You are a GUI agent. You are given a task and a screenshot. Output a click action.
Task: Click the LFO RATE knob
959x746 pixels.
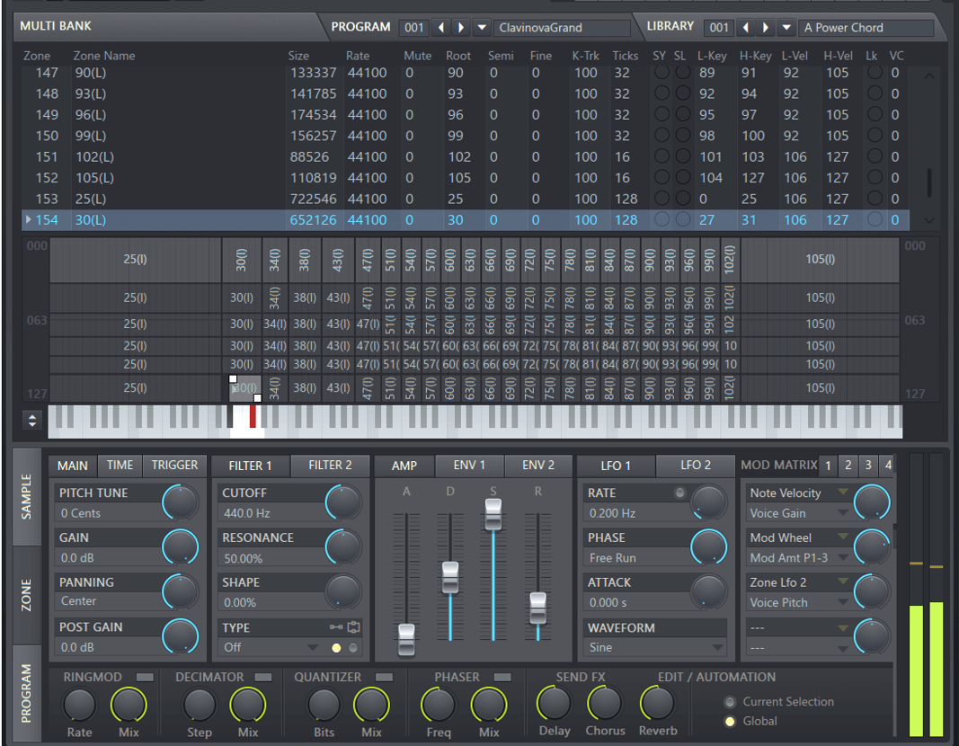pos(709,502)
